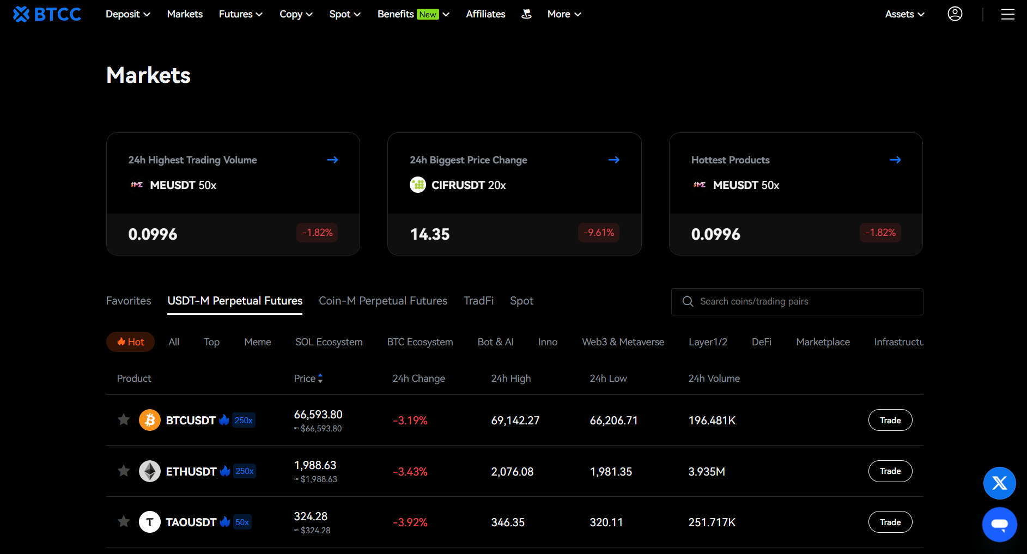Select the BTC Ecosystem filter
This screenshot has width=1027, height=554.
tap(420, 342)
